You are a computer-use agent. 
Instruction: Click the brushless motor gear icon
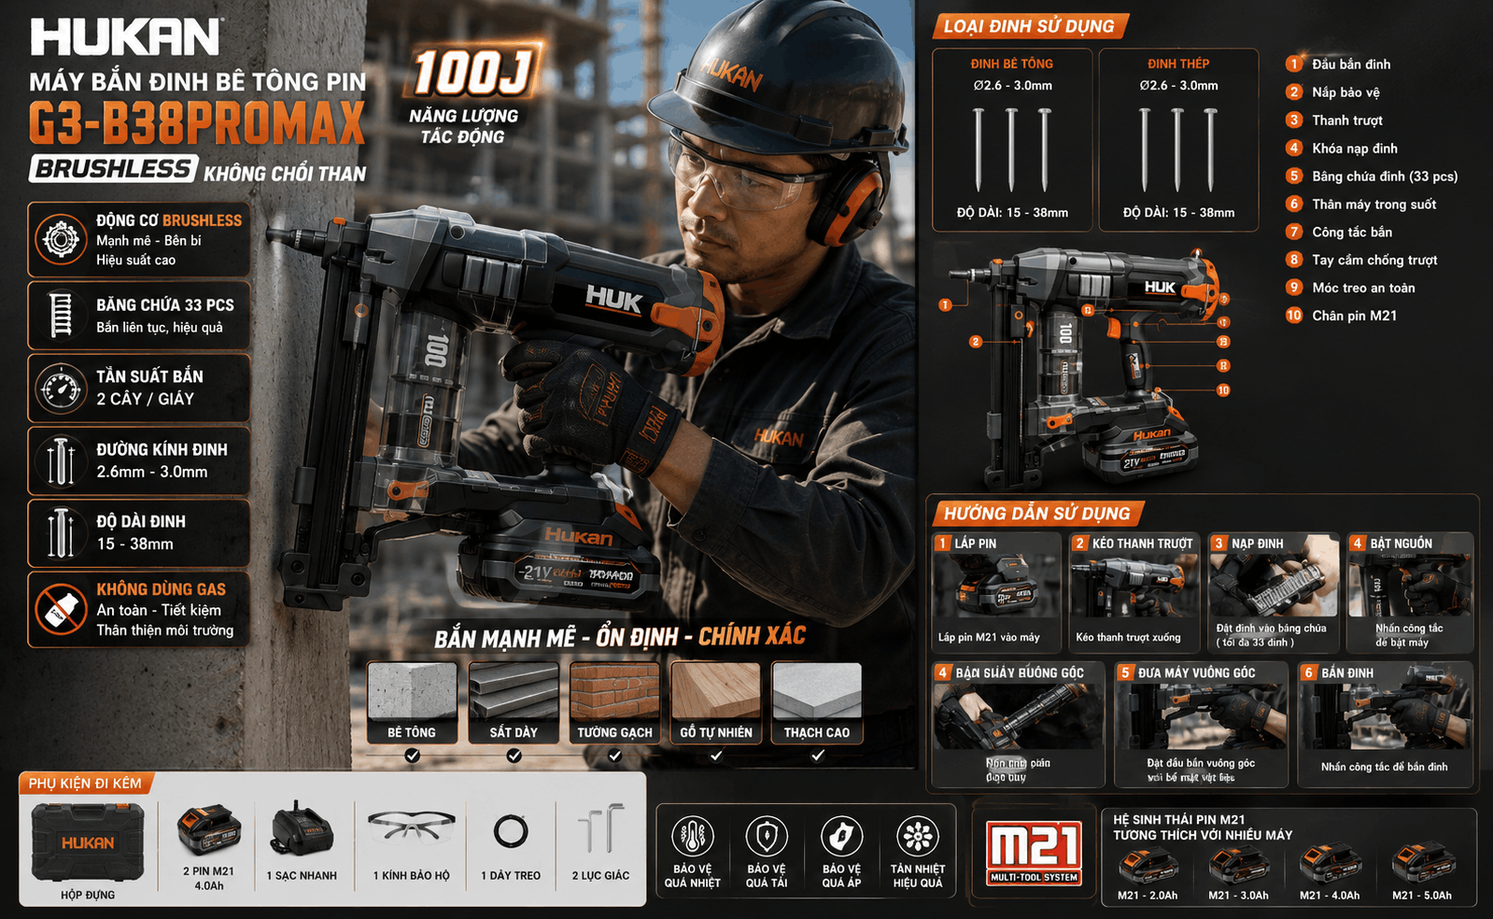point(62,239)
